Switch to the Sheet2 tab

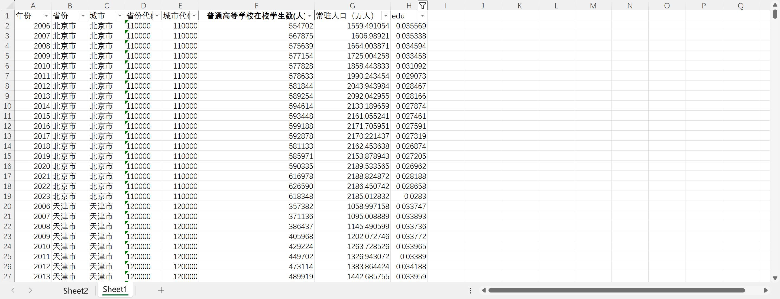[75, 291]
